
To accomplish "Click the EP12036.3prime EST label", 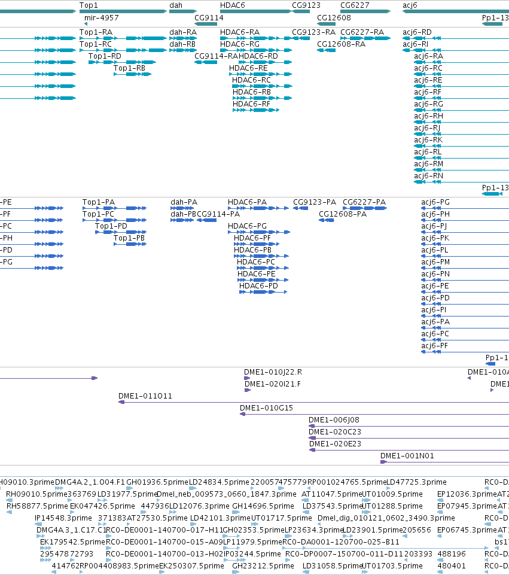I will click(467, 494).
